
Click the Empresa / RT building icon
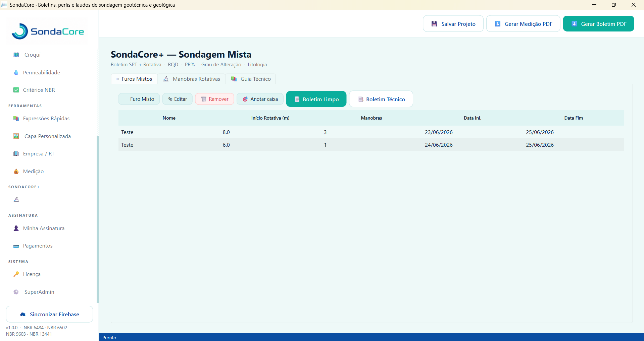coord(16,153)
